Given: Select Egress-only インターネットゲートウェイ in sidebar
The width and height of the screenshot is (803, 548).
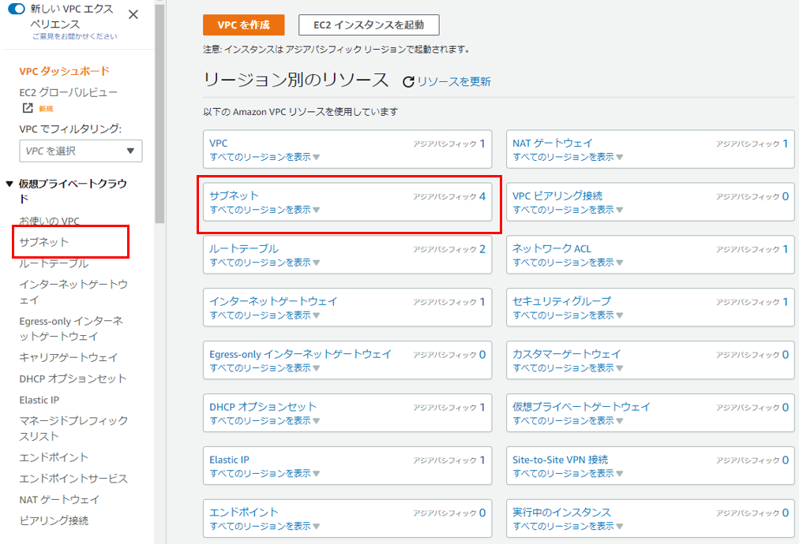Looking at the screenshot, I should [x=71, y=329].
